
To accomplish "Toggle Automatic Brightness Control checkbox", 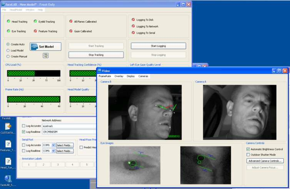I will [x=248, y=149].
